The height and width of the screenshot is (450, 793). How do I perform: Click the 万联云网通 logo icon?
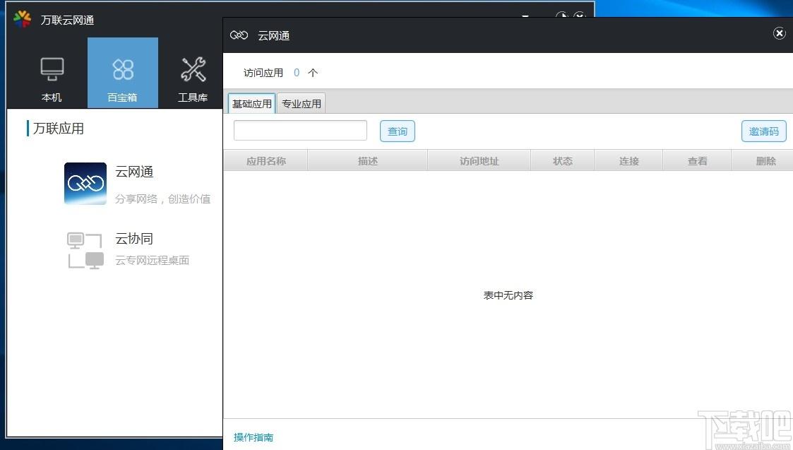click(23, 19)
